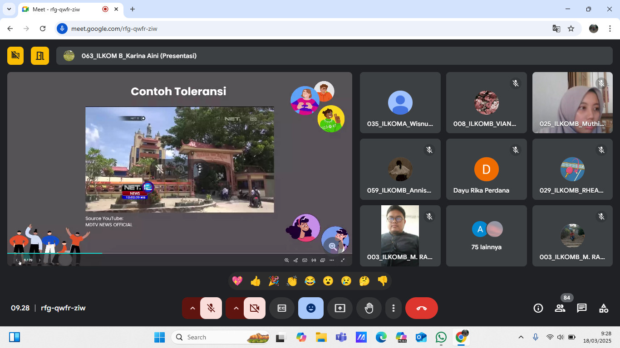The image size is (620, 348).
Task: Click the red leave call button
Action: pyautogui.click(x=421, y=308)
